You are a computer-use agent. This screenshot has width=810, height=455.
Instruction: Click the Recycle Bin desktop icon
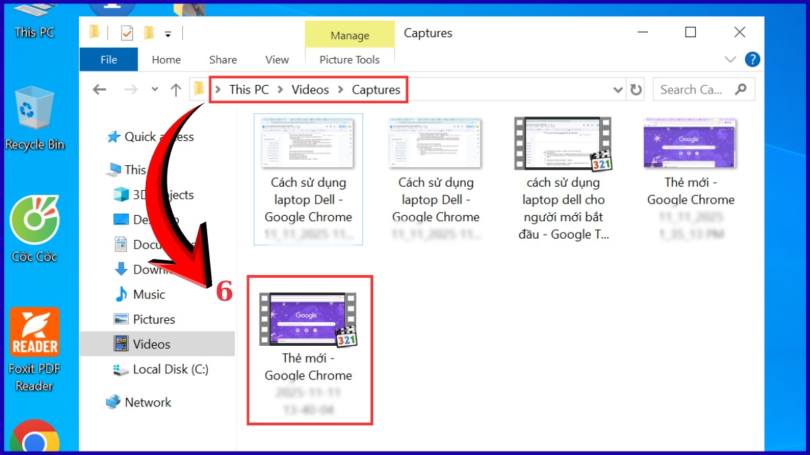click(x=34, y=118)
